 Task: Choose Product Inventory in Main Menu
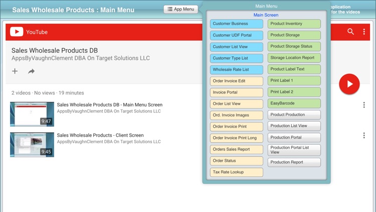coord(294,24)
